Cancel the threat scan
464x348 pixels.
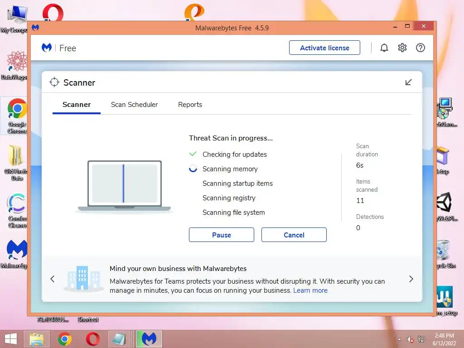click(x=294, y=235)
